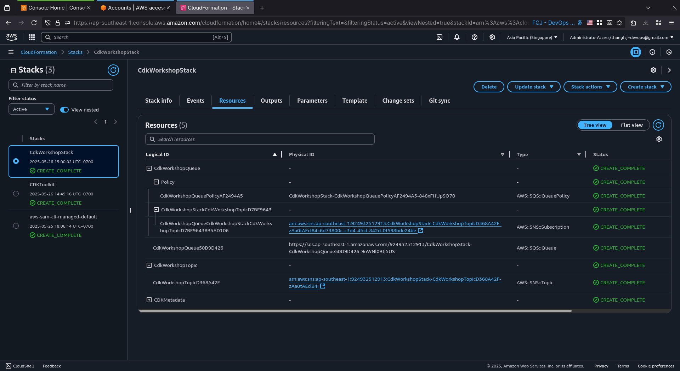Open the Create stack dropdown
680x371 pixels.
coord(646,87)
